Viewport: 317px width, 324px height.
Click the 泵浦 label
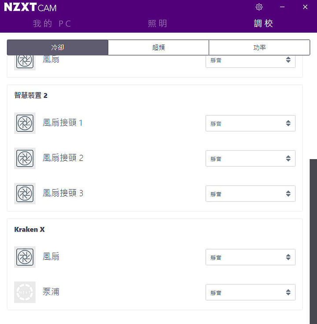pyautogui.click(x=51, y=292)
